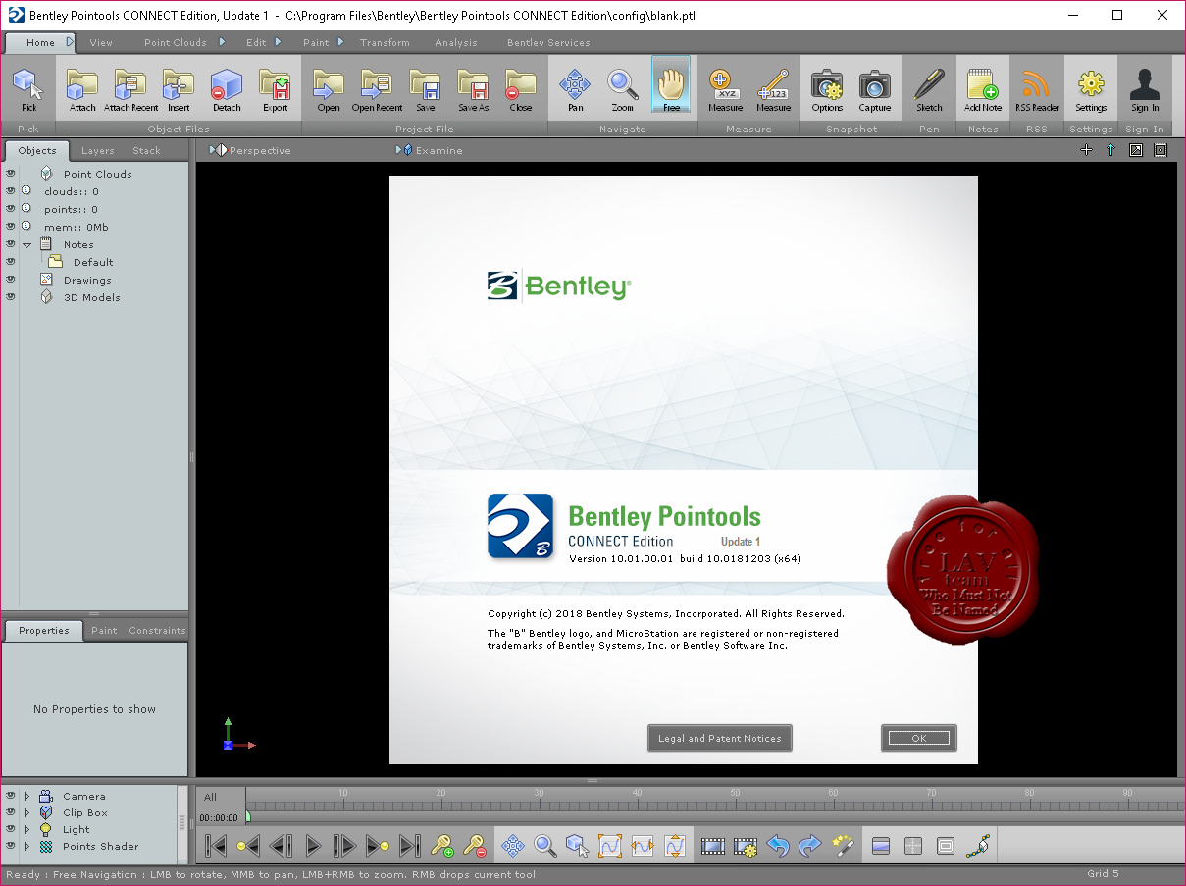1186x886 pixels.
Task: Click the arrow beside Point Clouds tab
Action: tap(222, 42)
